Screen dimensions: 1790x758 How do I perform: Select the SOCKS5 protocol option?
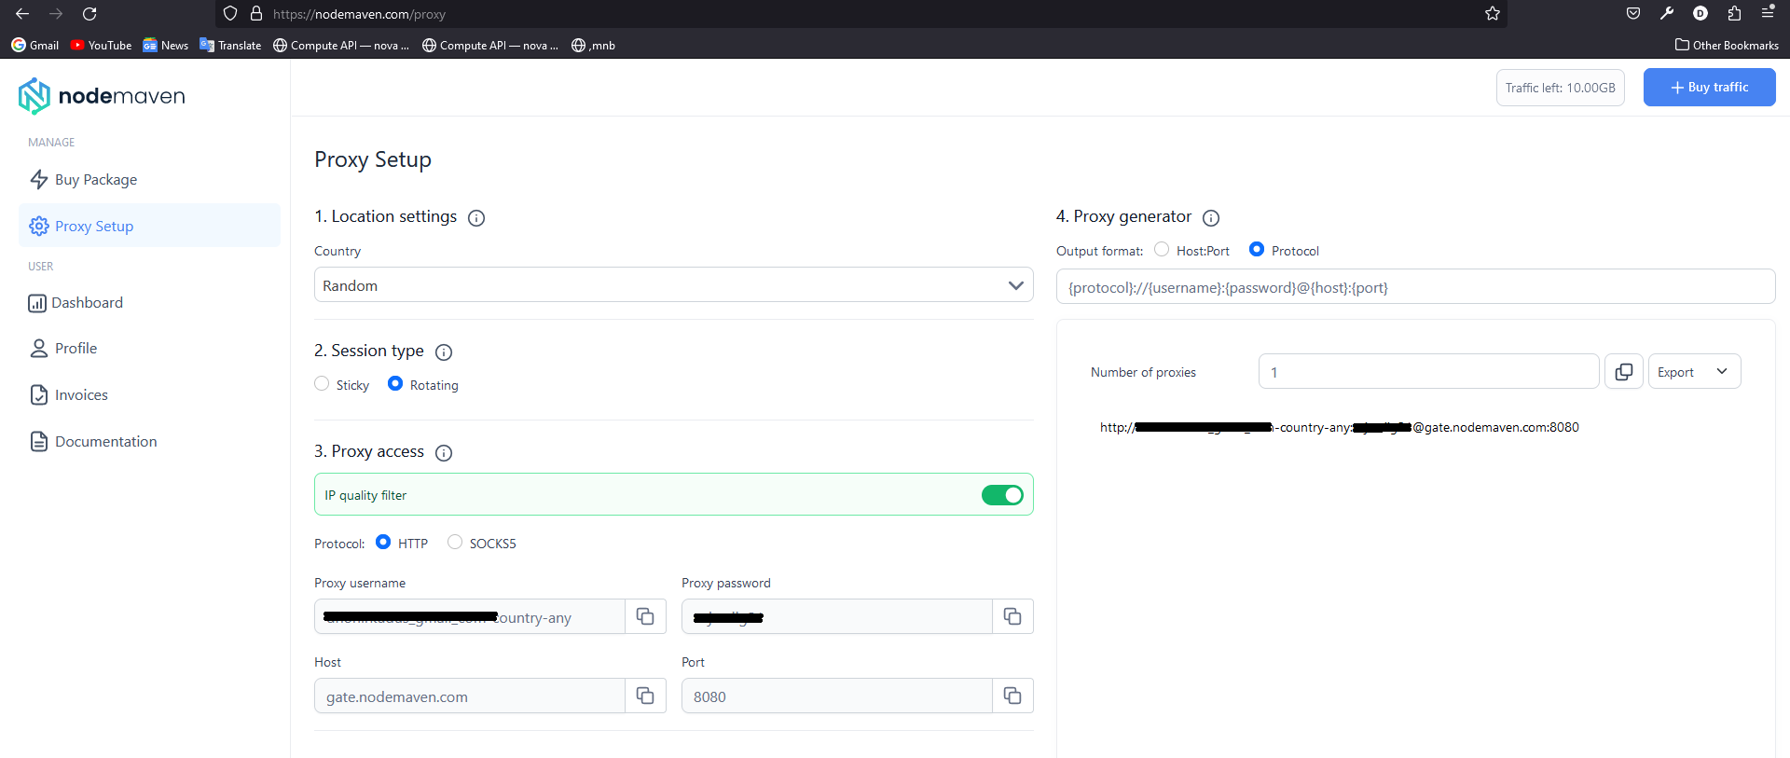(x=455, y=543)
